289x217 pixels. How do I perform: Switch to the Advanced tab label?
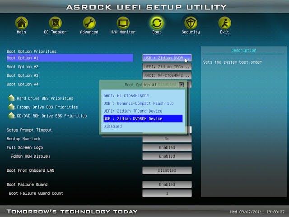coord(89,32)
